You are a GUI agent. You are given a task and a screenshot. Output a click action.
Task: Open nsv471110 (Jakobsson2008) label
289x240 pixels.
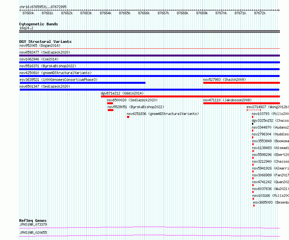pyautogui.click(x=227, y=100)
